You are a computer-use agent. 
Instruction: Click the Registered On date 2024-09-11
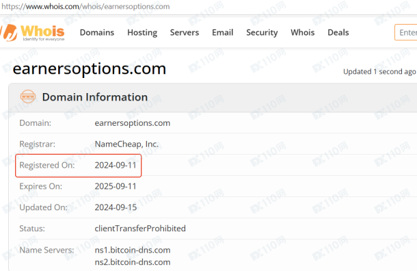click(x=116, y=165)
